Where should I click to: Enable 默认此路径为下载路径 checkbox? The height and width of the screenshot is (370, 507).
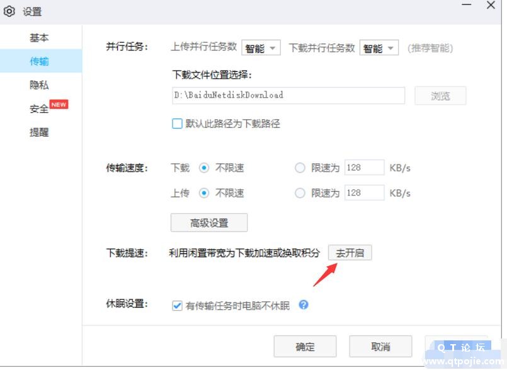click(x=177, y=124)
